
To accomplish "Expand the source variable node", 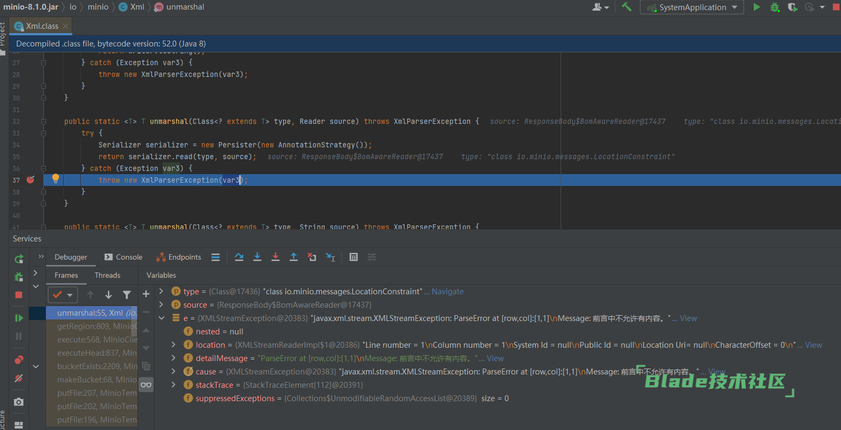I will coord(161,304).
